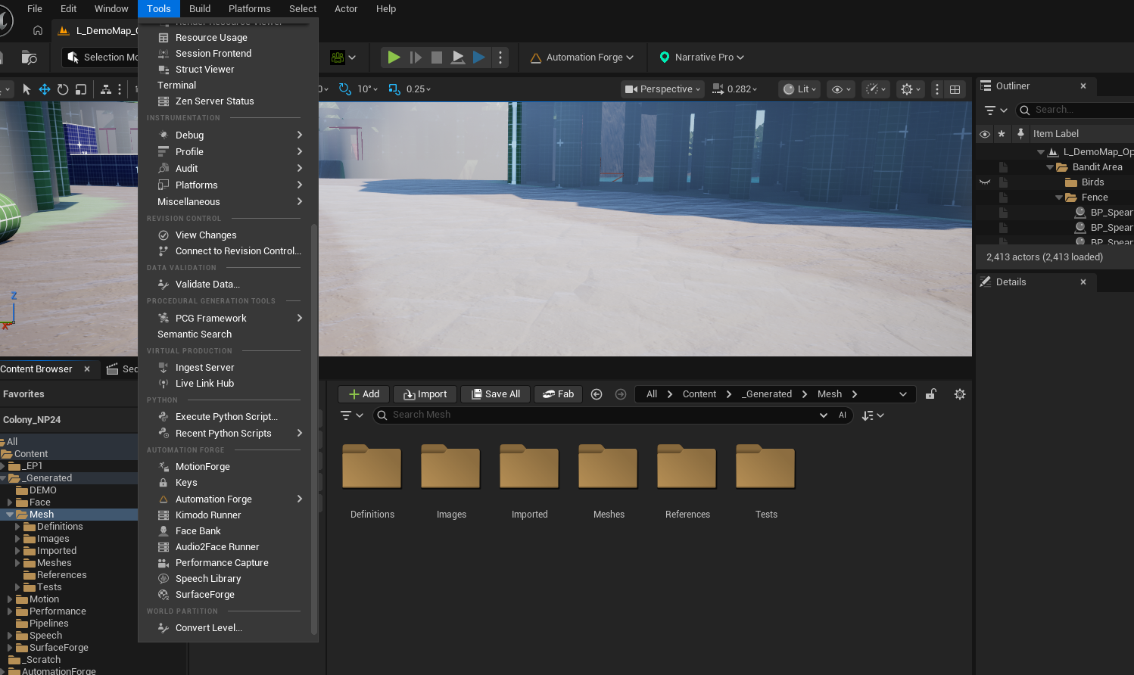Open the Tests folder thumbnail
Screen dimensions: 1134x675
pos(765,467)
